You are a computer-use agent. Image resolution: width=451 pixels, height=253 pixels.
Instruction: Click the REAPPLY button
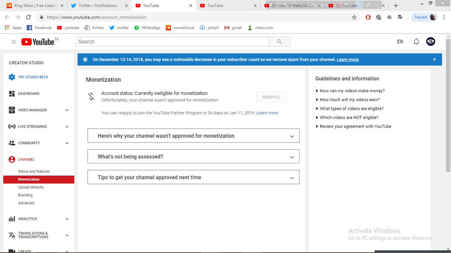coord(271,97)
